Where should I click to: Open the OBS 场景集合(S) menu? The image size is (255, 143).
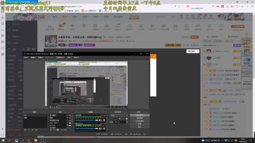click(x=60, y=58)
